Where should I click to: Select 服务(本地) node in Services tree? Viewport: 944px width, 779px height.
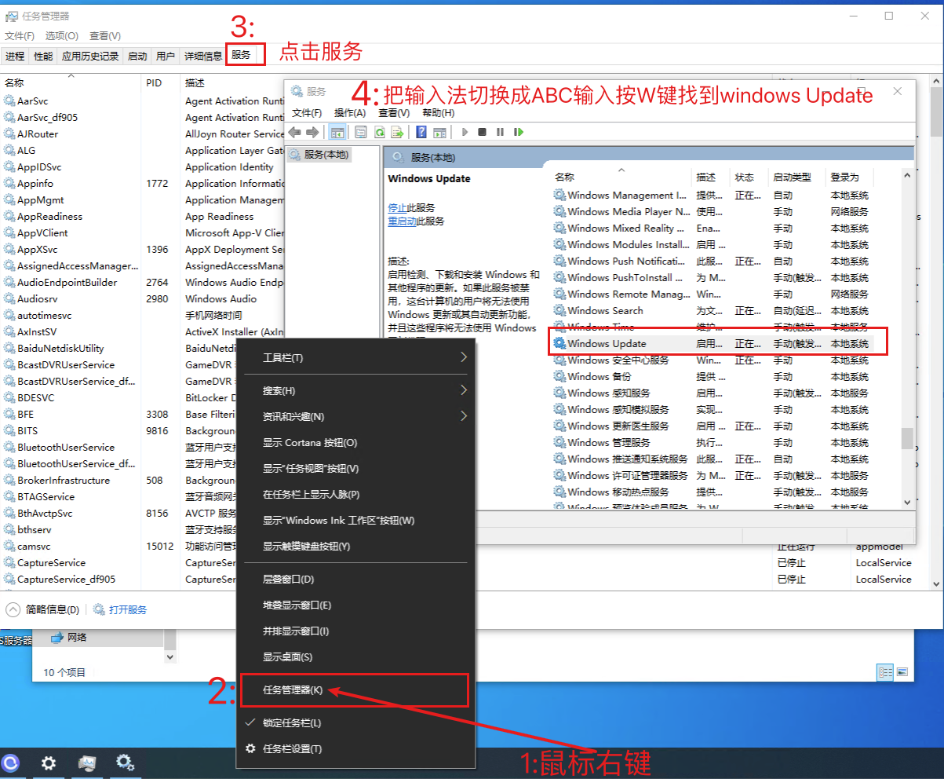point(319,155)
